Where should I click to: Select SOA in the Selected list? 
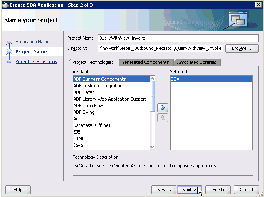tap(212, 79)
